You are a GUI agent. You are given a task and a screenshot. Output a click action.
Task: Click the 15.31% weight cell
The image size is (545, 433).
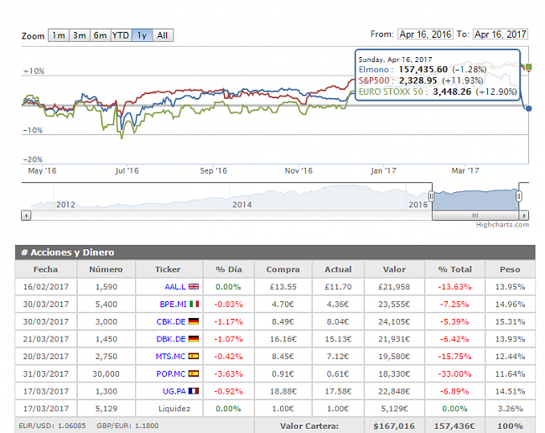(510, 321)
